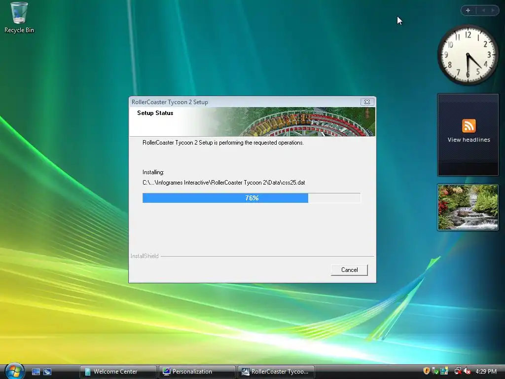Screen dimensions: 505x379
Task: Click the 4:29 PM taskbar clock
Action: pos(486,371)
